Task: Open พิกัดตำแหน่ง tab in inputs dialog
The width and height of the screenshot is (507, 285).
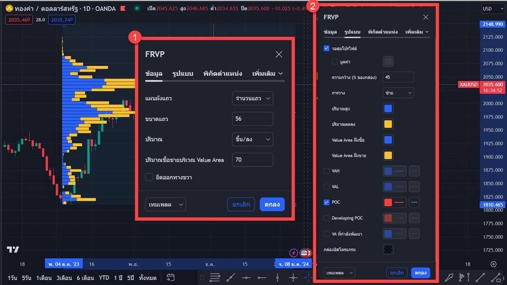Action: [x=222, y=74]
